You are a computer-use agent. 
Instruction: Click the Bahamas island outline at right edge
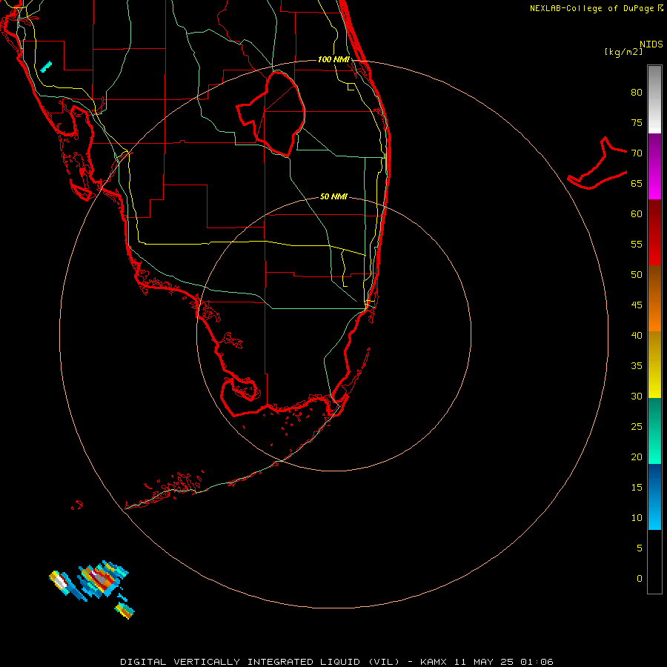(597, 164)
